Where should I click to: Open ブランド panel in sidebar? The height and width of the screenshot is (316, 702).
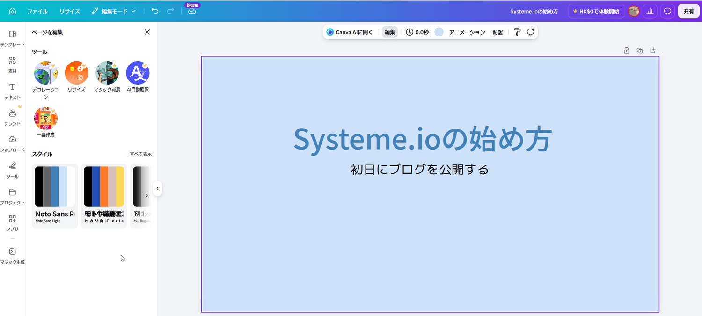click(13, 117)
